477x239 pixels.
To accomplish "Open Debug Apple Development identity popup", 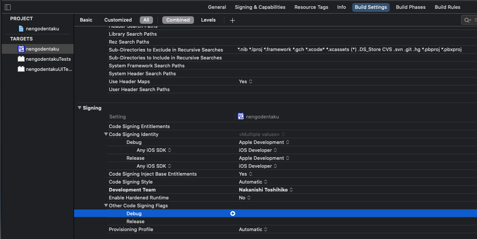I will click(264, 142).
